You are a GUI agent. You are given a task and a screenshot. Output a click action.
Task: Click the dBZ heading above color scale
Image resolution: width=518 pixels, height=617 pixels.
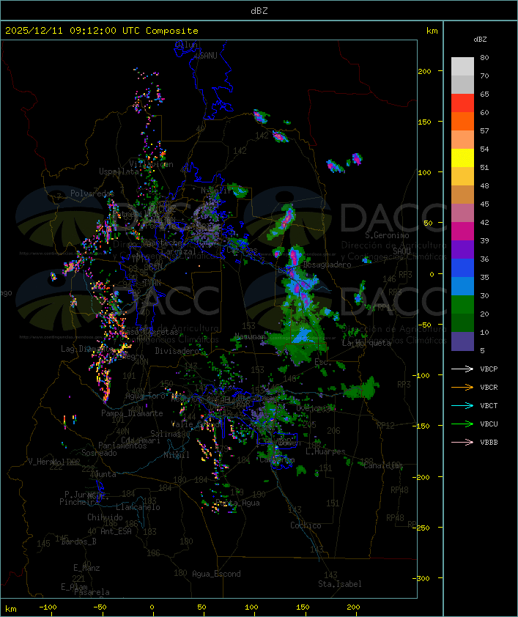(480, 40)
